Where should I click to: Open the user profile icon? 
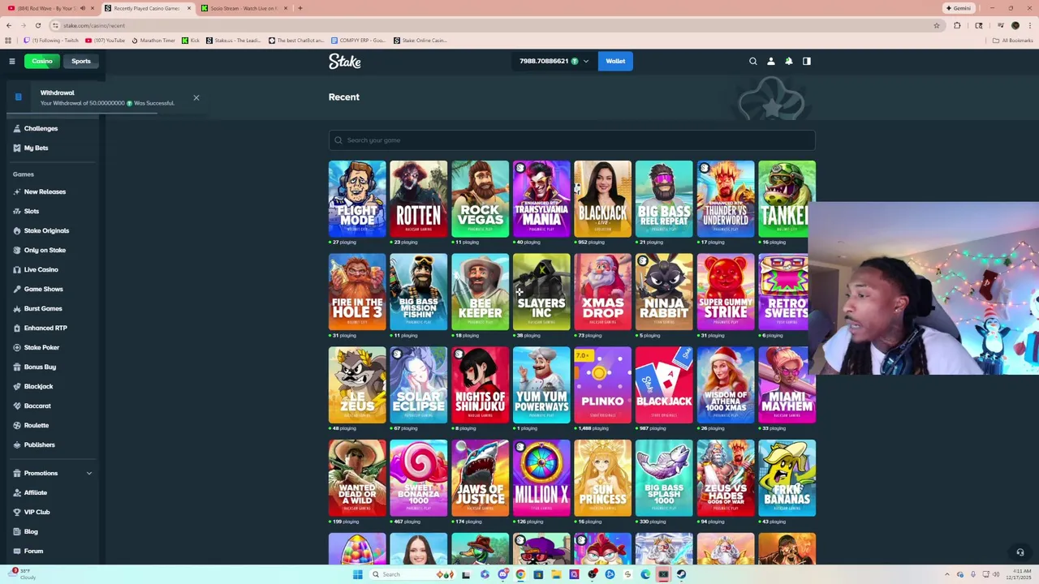771,61
